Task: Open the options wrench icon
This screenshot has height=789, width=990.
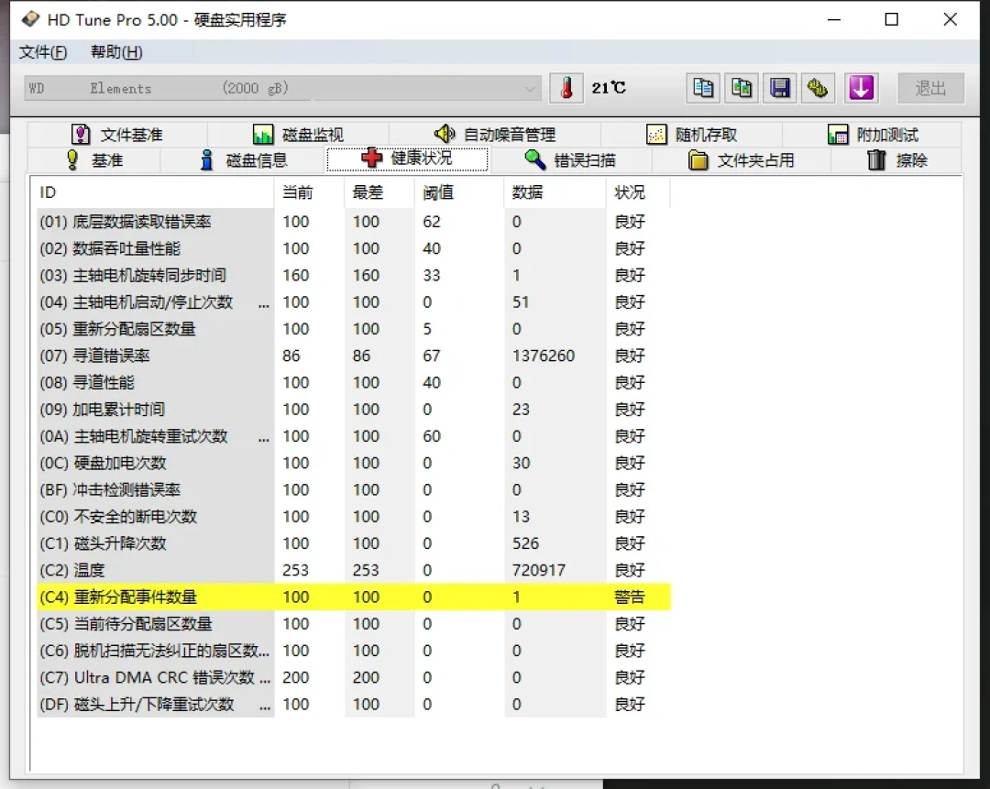Action: 819,88
